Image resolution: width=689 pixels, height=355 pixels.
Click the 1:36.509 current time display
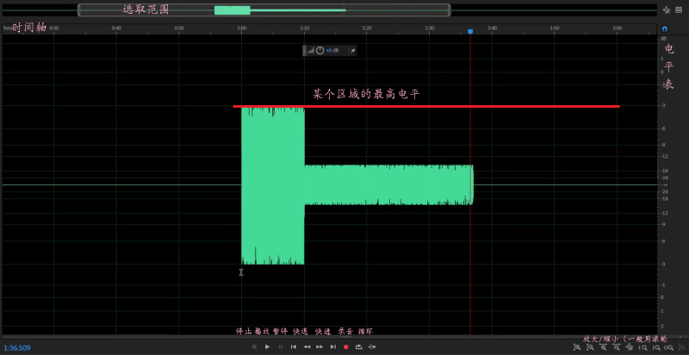tap(17, 348)
